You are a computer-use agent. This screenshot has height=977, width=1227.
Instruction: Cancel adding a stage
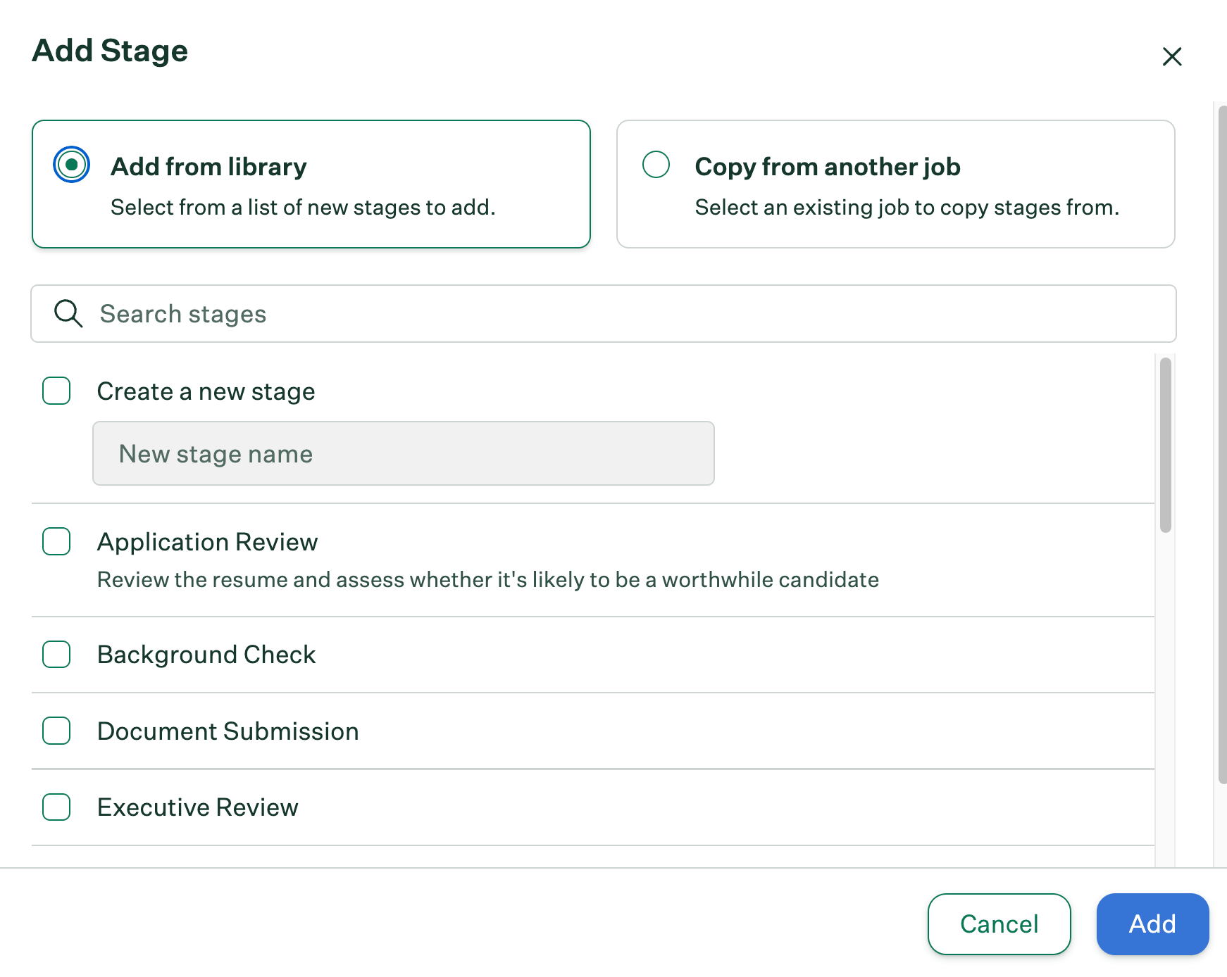(x=999, y=924)
